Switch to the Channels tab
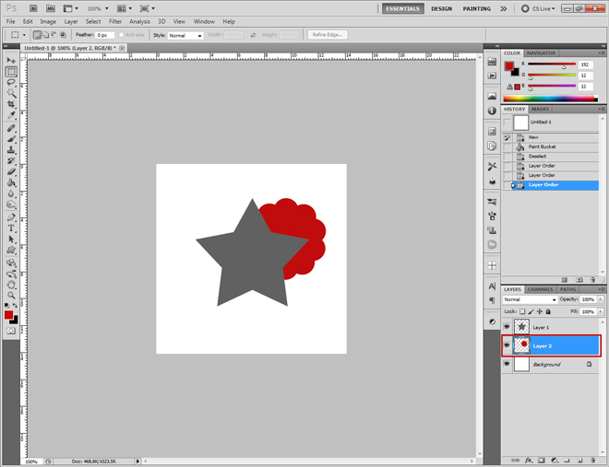The width and height of the screenshot is (609, 467). click(540, 289)
